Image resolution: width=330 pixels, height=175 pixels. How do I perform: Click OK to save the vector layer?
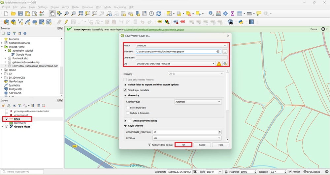tap(183, 145)
